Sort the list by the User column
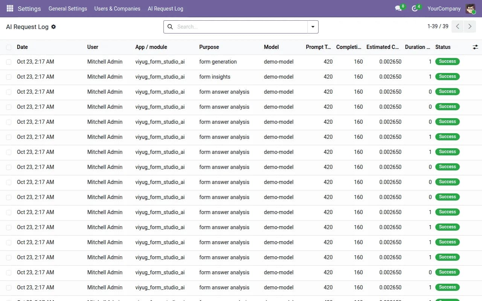Viewport: 482px width, 301px height. (93, 47)
